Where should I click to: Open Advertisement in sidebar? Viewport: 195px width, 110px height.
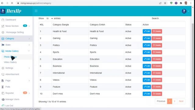point(12,74)
